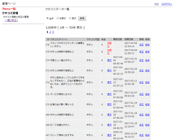176x140 pixels.
Task: Click 表示 status link for ID 168
Action: [x=109, y=125]
